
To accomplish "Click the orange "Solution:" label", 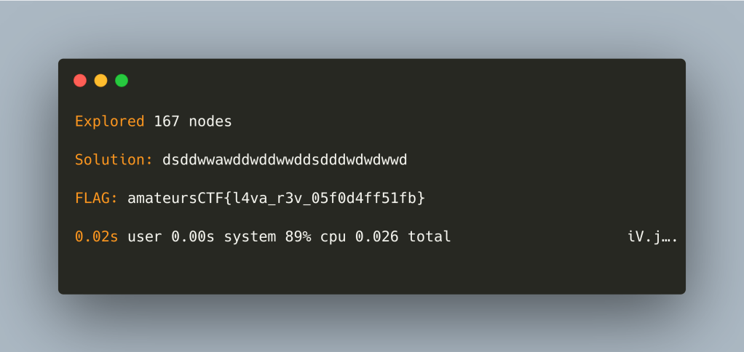I will coord(114,159).
